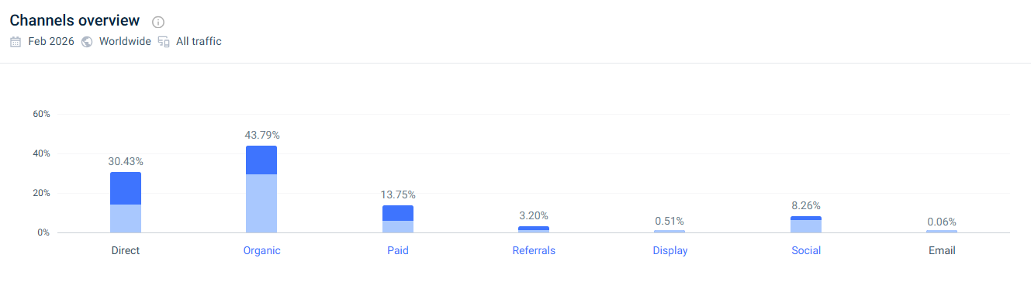
Task: Click the dark blue segment of Direct bar
Action: 126,188
